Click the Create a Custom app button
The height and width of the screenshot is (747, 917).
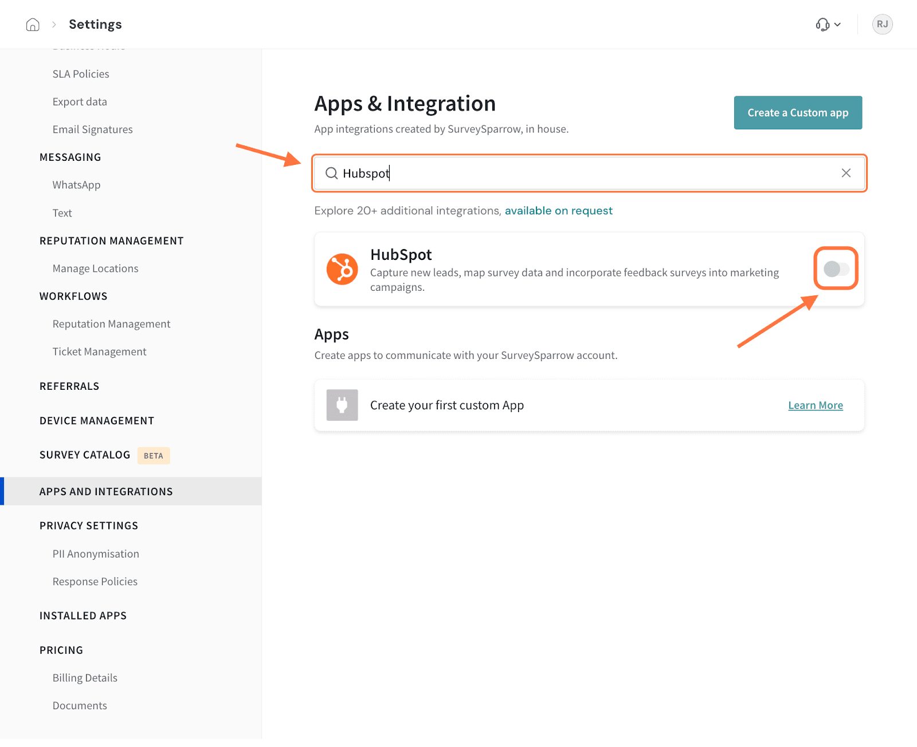point(798,113)
